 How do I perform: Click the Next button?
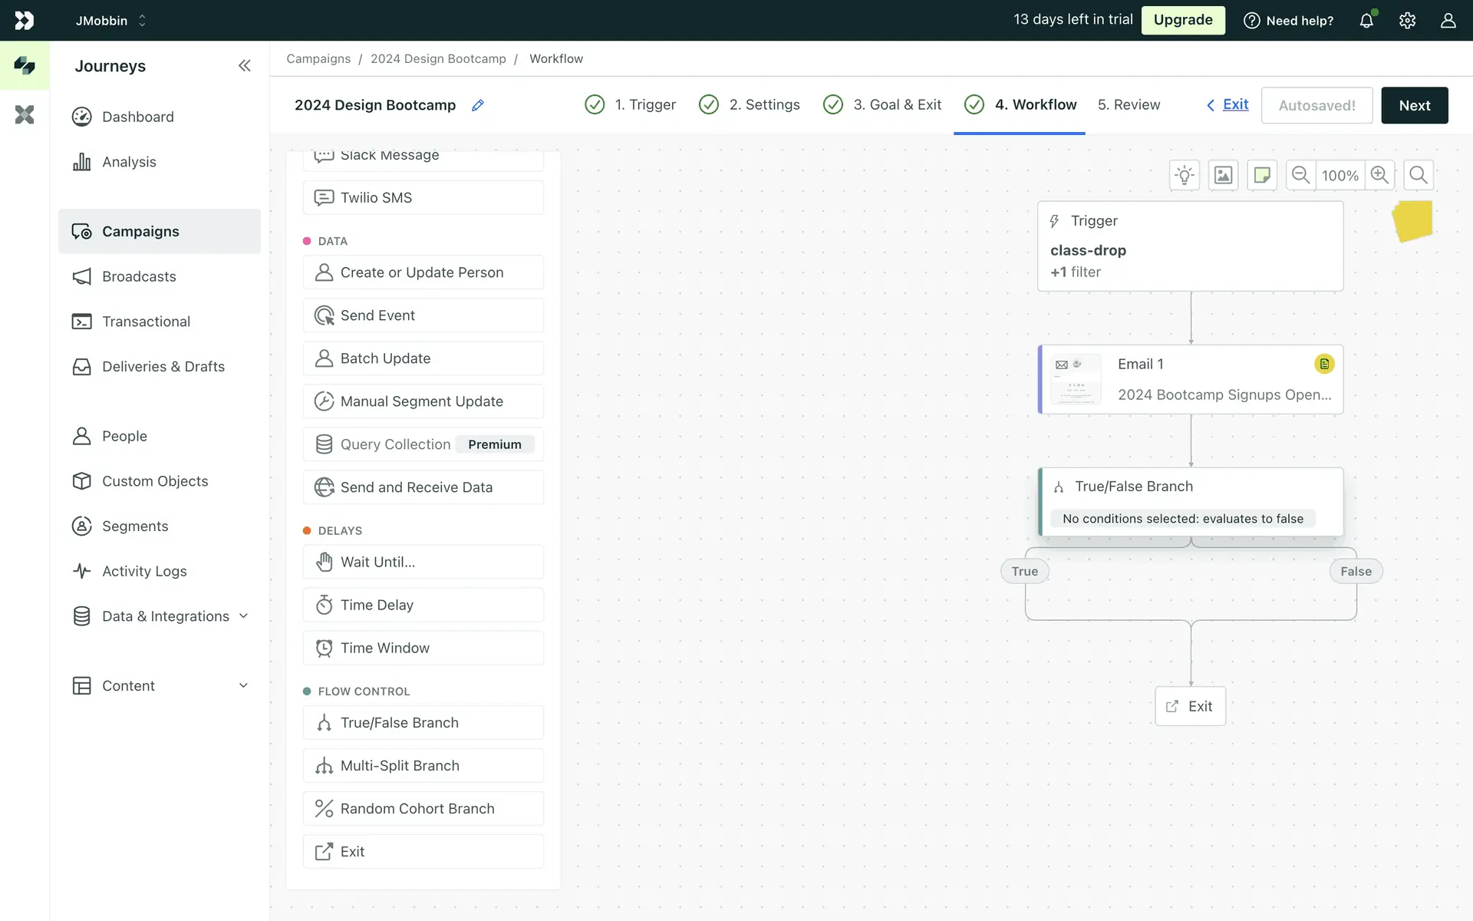pyautogui.click(x=1414, y=105)
